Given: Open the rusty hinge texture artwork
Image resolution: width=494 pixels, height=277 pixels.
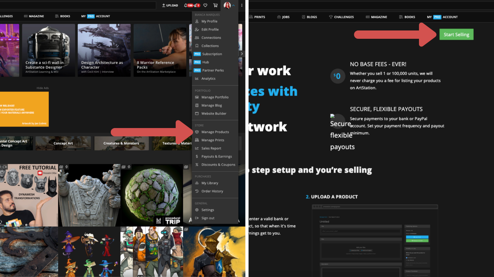Looking at the screenshot, I should 29,252.
